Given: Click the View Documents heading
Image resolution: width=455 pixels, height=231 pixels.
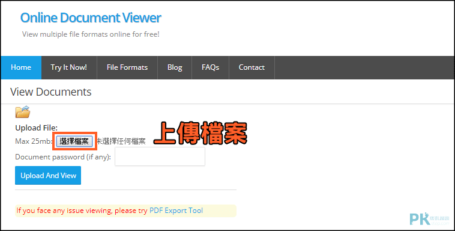Looking at the screenshot, I should (51, 92).
